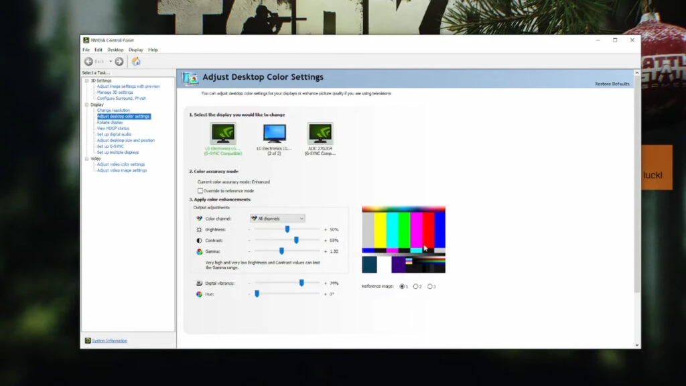Open the Back history dropdown arrow
Viewport: 686px width, 386px height.
[111, 62]
